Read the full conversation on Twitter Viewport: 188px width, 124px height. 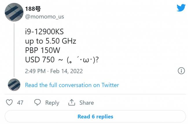tap(72, 85)
